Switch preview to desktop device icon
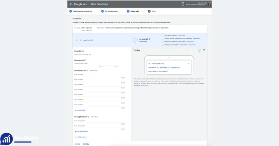The width and height of the screenshot is (279, 146). (x=204, y=50)
